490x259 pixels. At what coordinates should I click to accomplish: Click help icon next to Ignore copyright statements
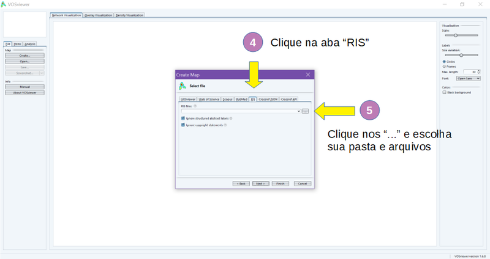pyautogui.click(x=225, y=125)
